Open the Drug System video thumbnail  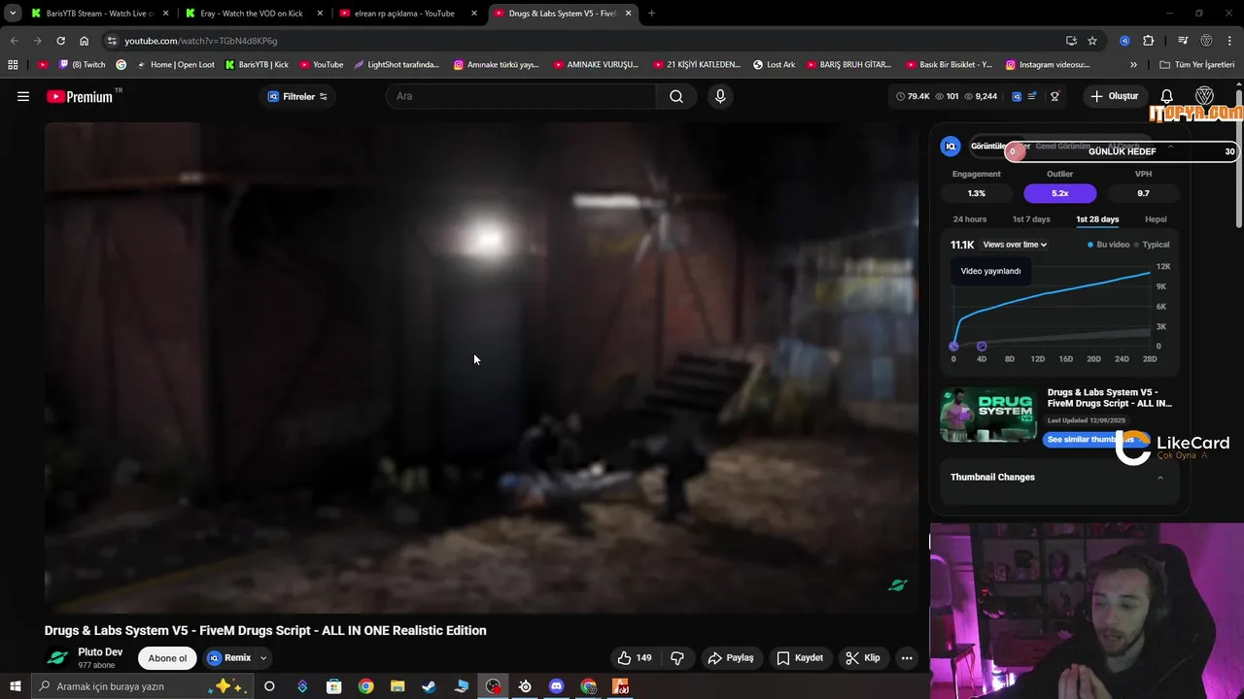tap(988, 416)
